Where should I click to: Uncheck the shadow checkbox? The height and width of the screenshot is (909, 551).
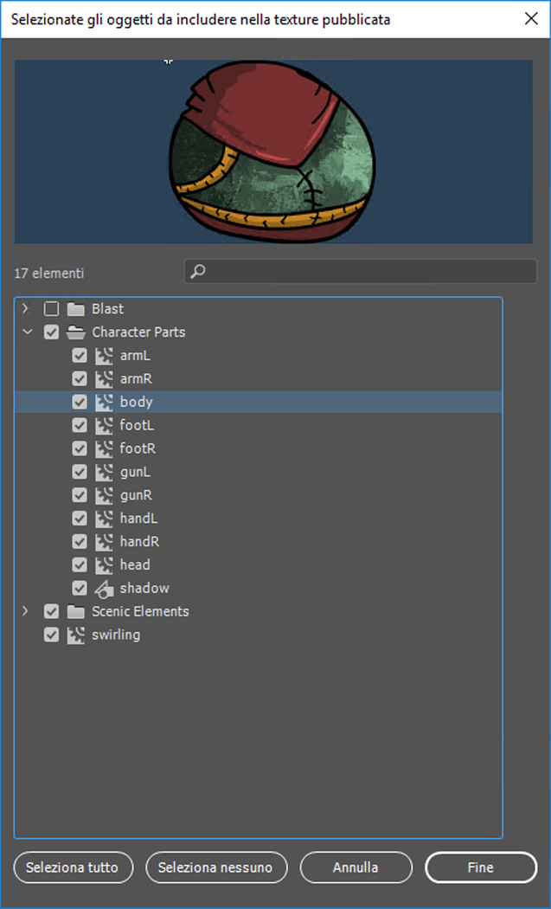point(80,589)
